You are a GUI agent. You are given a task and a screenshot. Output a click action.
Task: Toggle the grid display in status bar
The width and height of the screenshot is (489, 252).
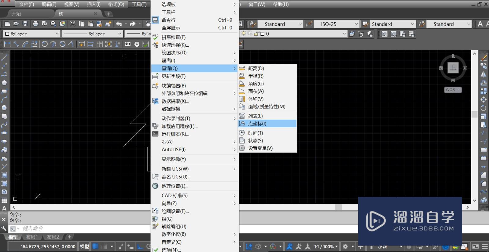[x=95, y=246]
